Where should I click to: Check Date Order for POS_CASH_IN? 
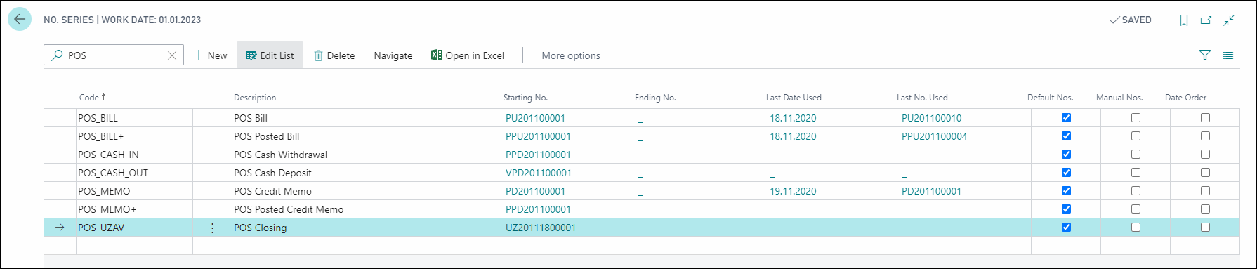tap(1205, 155)
